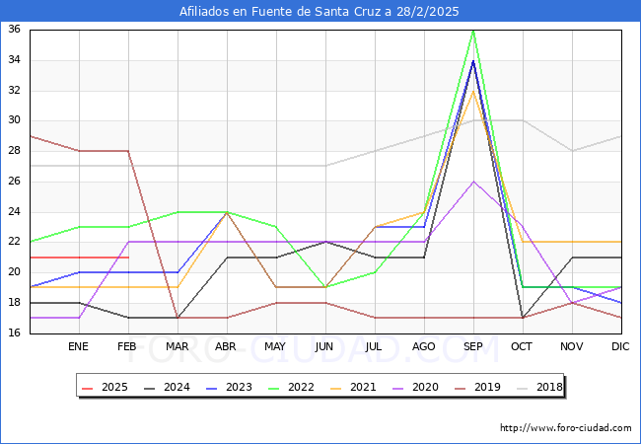Click the y-axis value 18
641x444 pixels.
pos(15,303)
